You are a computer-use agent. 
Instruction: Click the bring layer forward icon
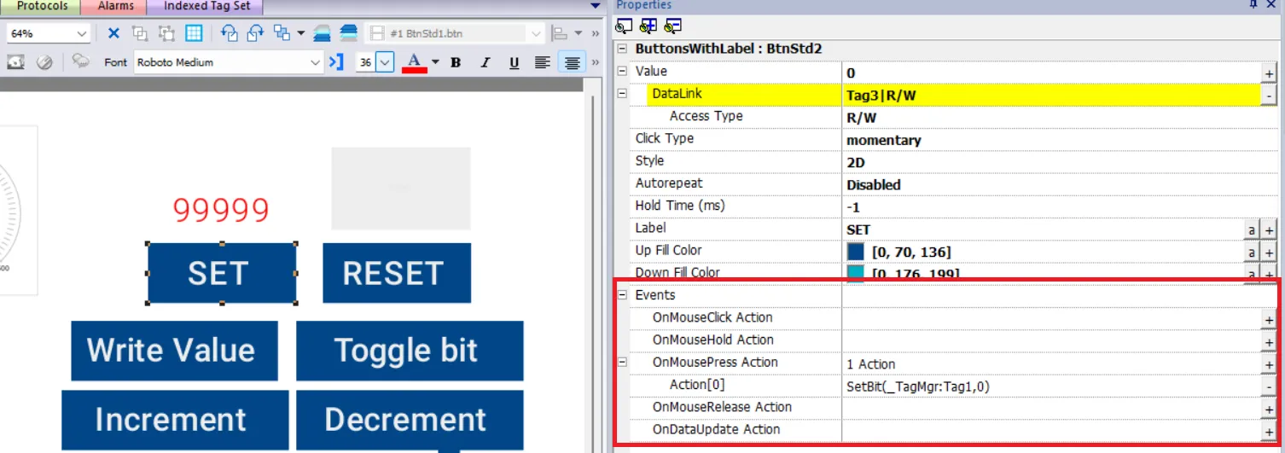(x=322, y=33)
